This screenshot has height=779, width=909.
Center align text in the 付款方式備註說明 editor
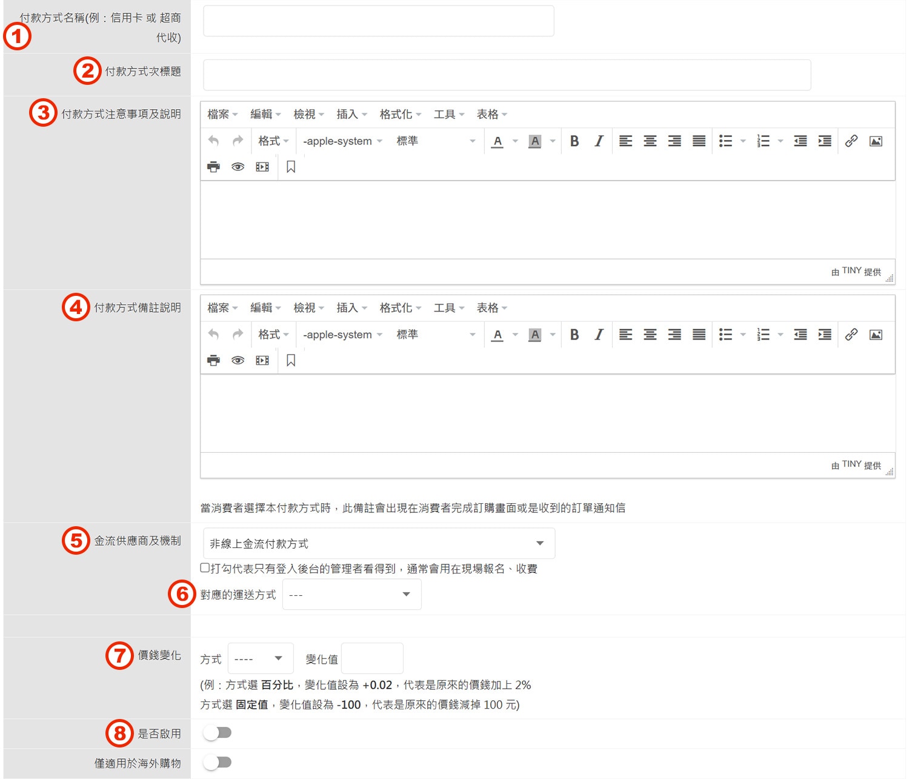[x=650, y=335]
